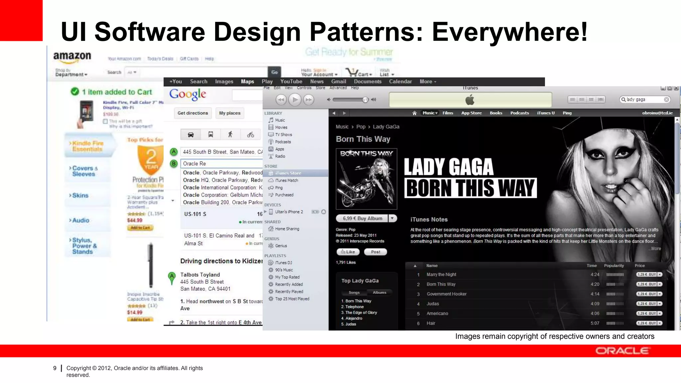Click the More link in iTunes Notes

(655, 248)
